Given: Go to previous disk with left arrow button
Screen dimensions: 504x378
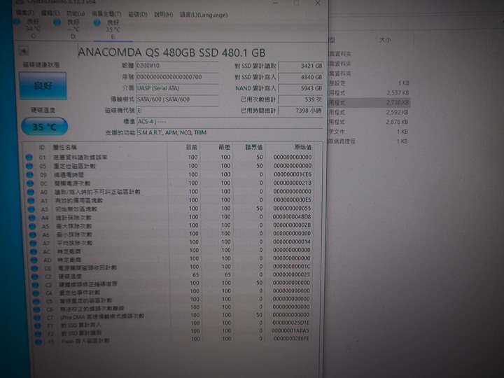Looking at the screenshot, I should point(24,51).
